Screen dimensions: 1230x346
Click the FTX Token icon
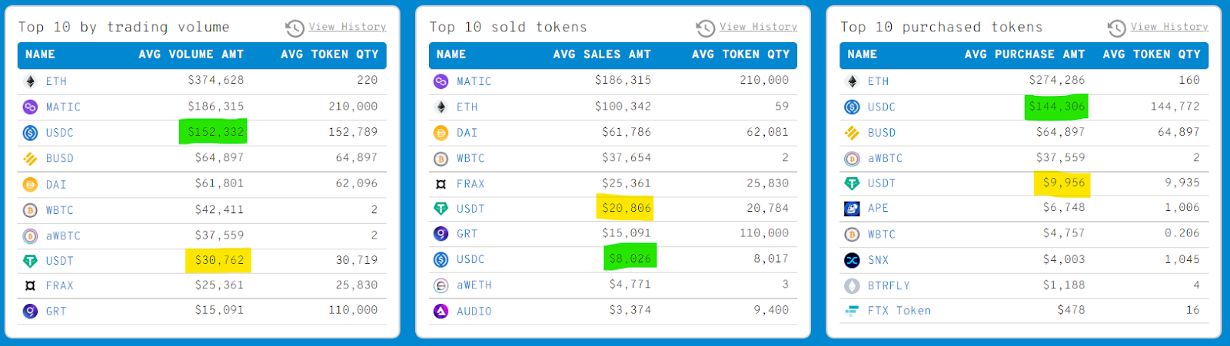click(852, 311)
